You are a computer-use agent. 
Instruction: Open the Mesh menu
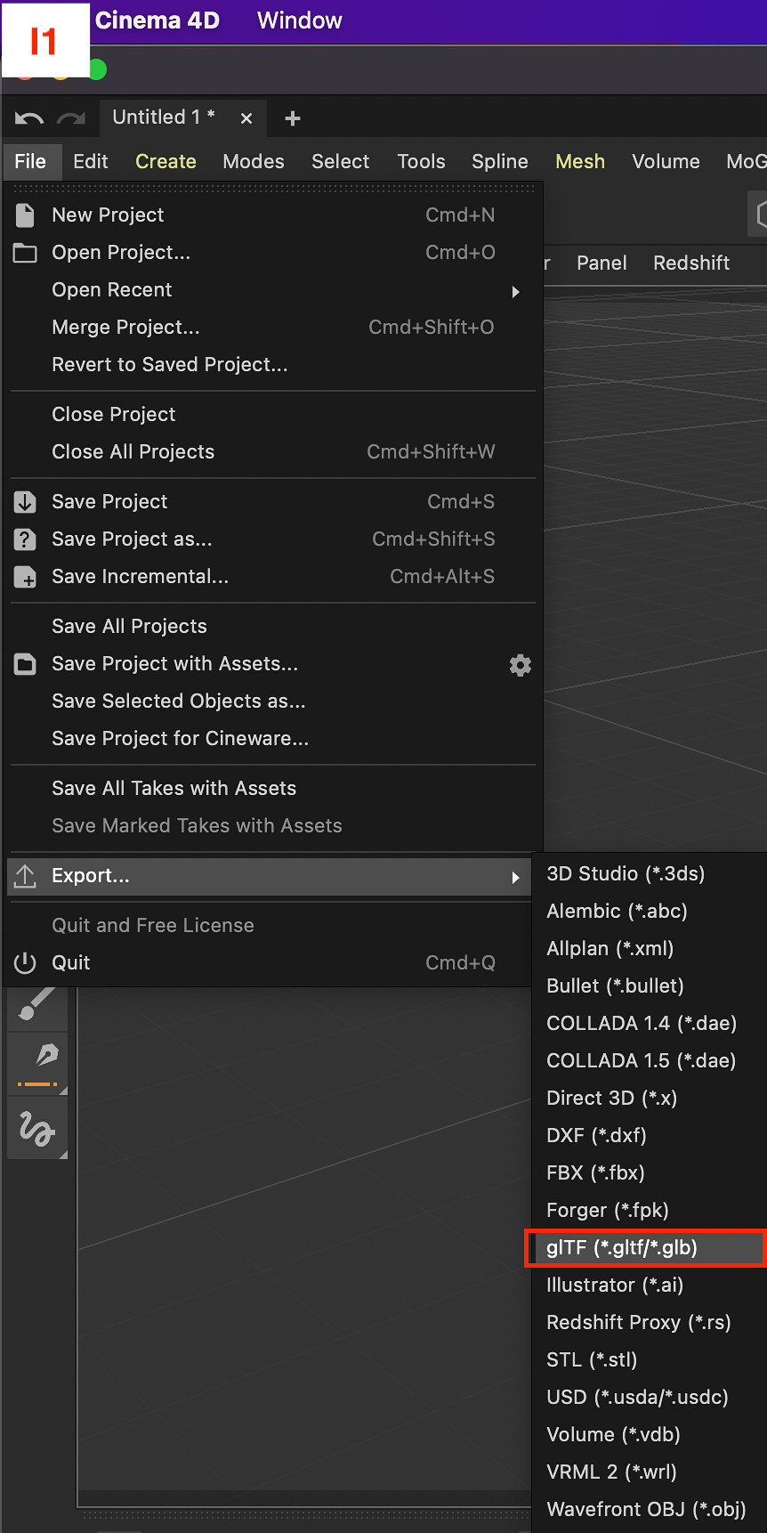click(580, 161)
